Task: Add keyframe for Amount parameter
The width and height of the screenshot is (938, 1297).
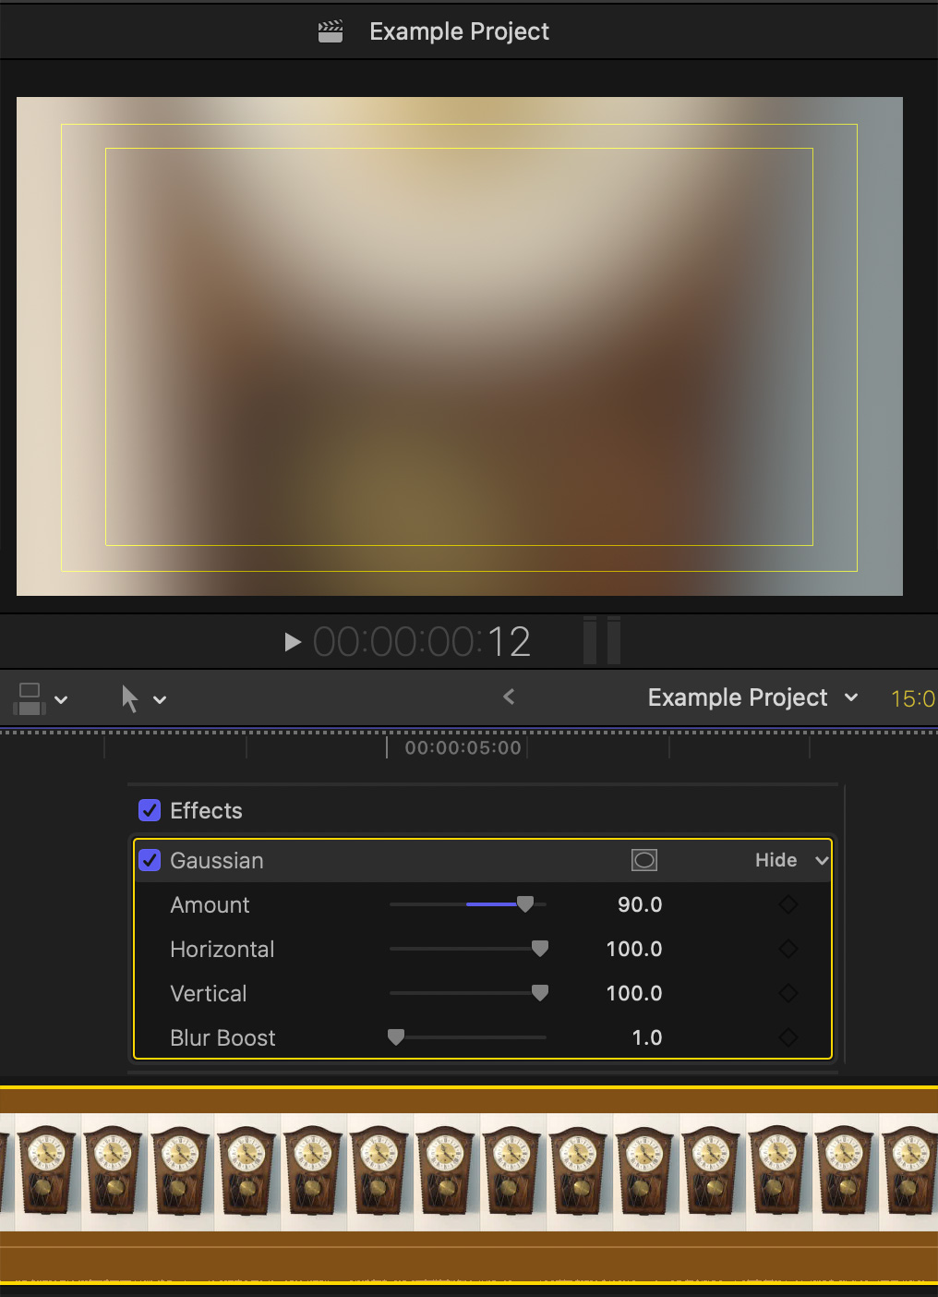Action: (x=788, y=904)
